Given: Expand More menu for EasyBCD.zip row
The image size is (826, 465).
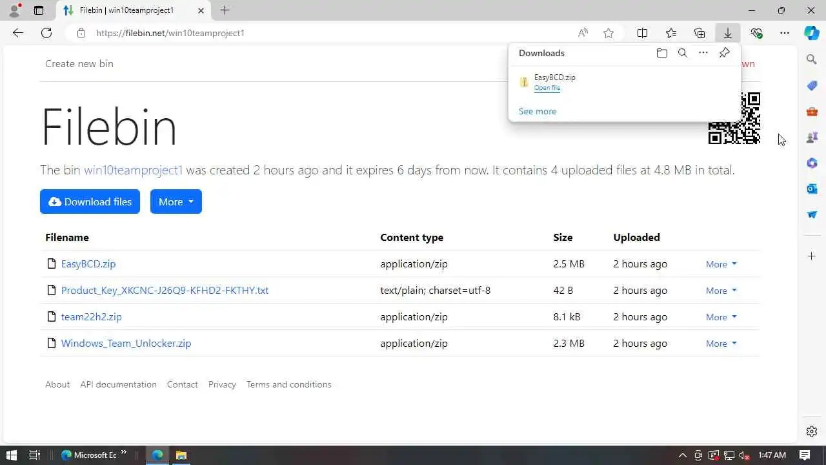Looking at the screenshot, I should 721,264.
